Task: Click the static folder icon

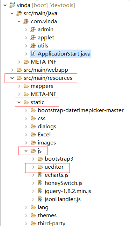Action: coord(26,102)
